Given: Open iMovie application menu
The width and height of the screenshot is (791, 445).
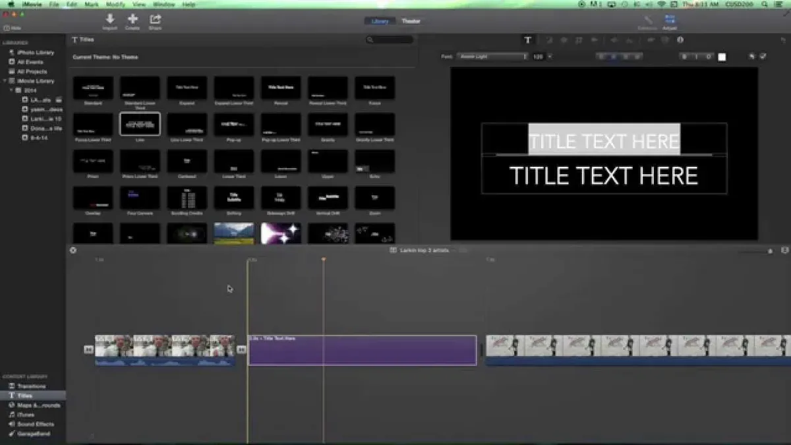Looking at the screenshot, I should (x=32, y=4).
